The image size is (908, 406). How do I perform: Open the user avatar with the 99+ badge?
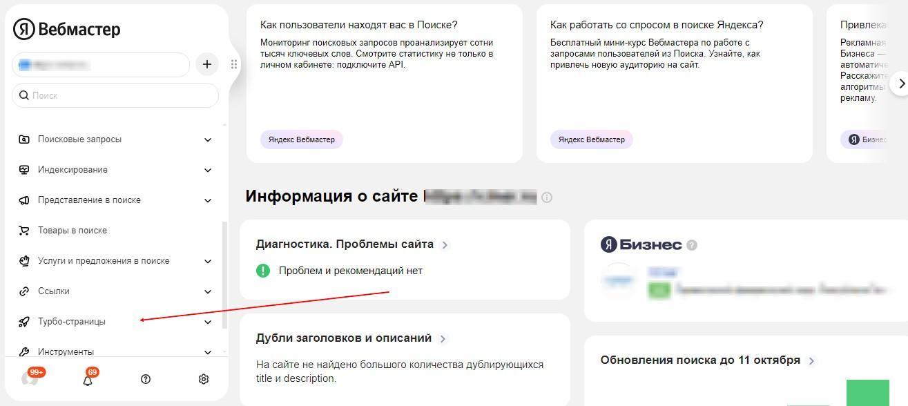click(x=31, y=378)
